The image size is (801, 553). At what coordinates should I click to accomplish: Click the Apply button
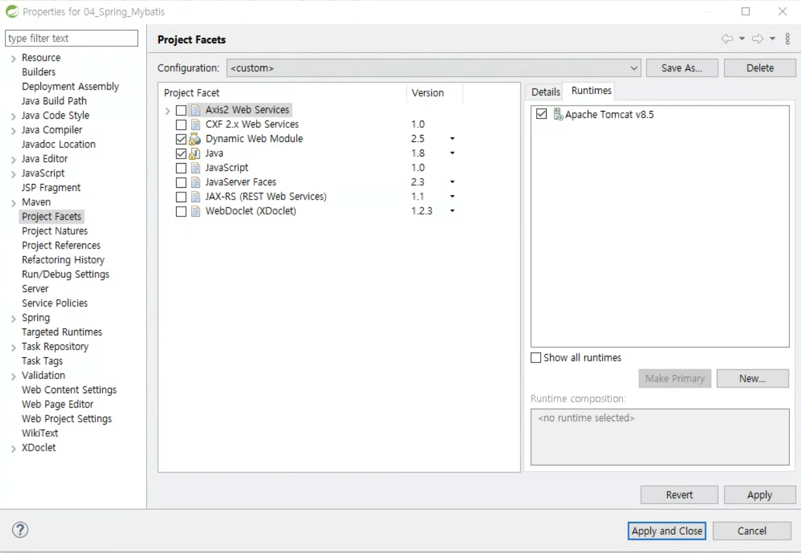pos(760,495)
